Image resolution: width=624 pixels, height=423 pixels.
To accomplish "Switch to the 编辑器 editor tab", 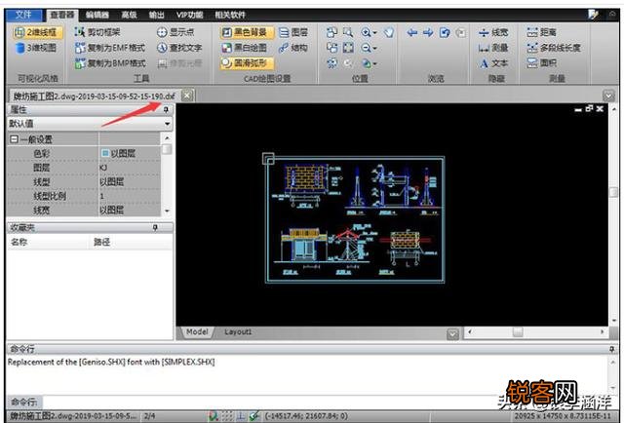I will pyautogui.click(x=97, y=15).
